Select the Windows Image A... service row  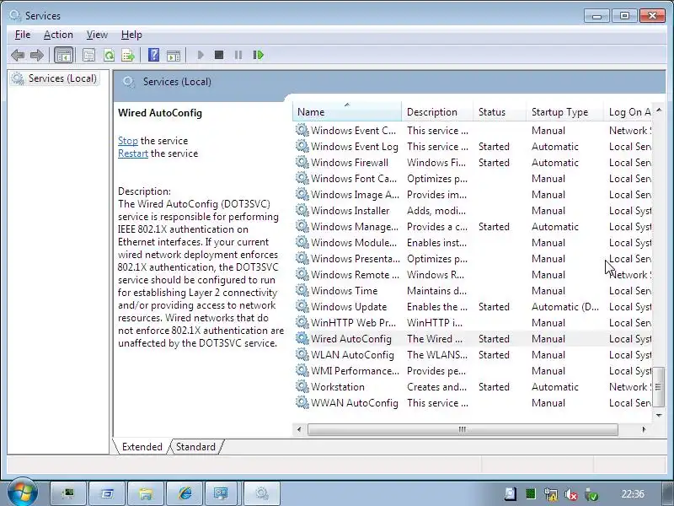click(473, 195)
